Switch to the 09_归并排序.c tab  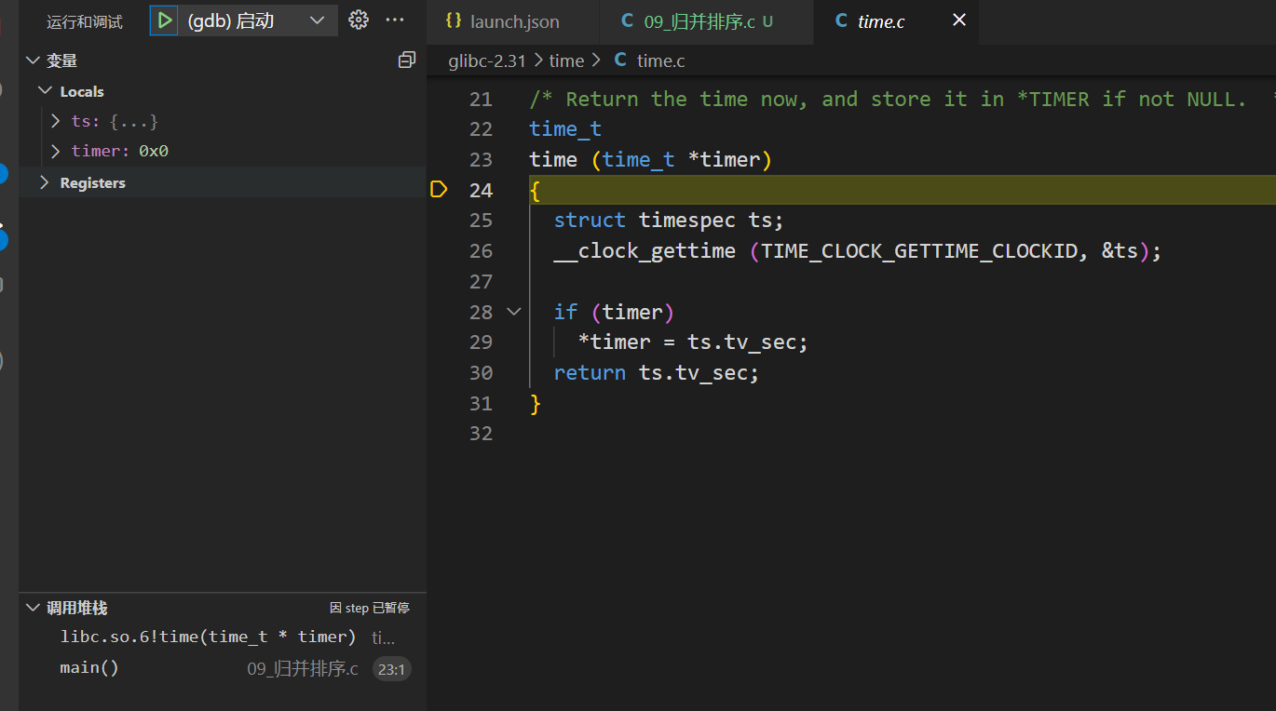tap(699, 21)
